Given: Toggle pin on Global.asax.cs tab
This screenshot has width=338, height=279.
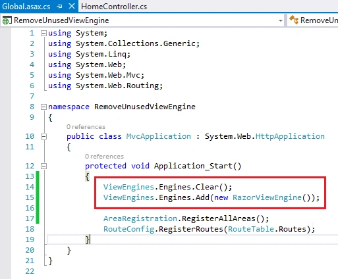Looking at the screenshot, I should pos(59,7).
